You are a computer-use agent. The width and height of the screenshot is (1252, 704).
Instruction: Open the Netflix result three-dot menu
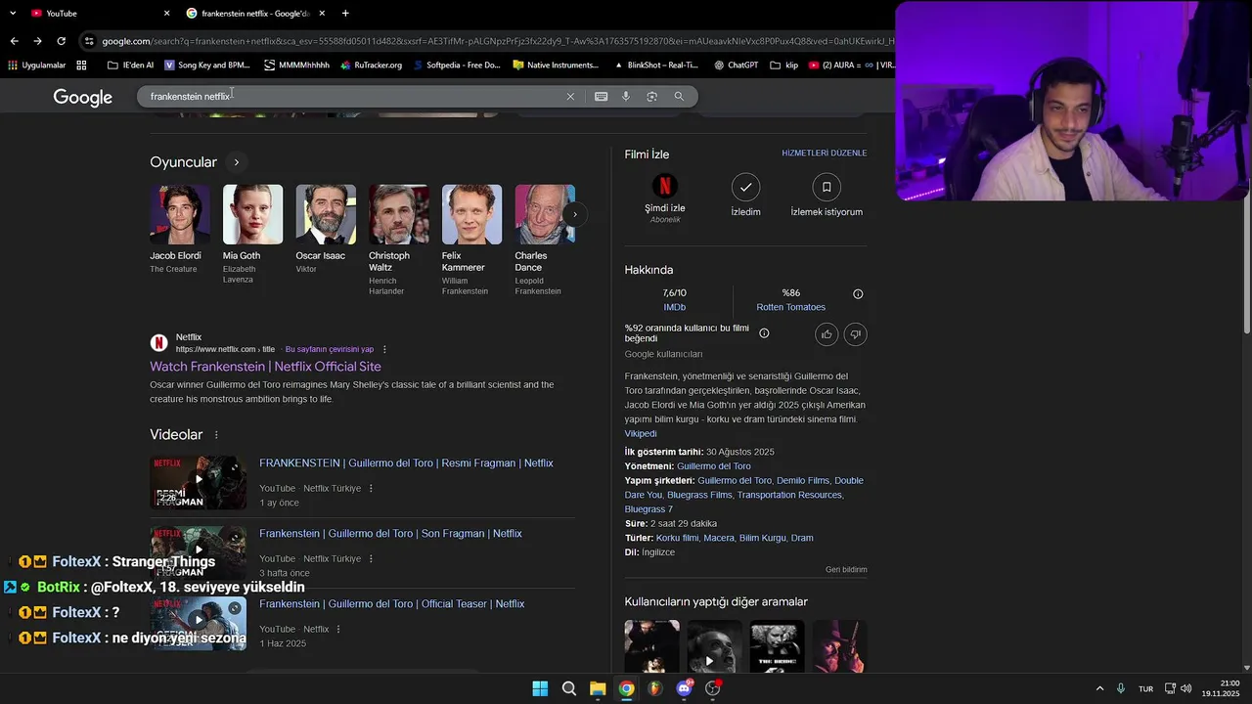pos(384,349)
